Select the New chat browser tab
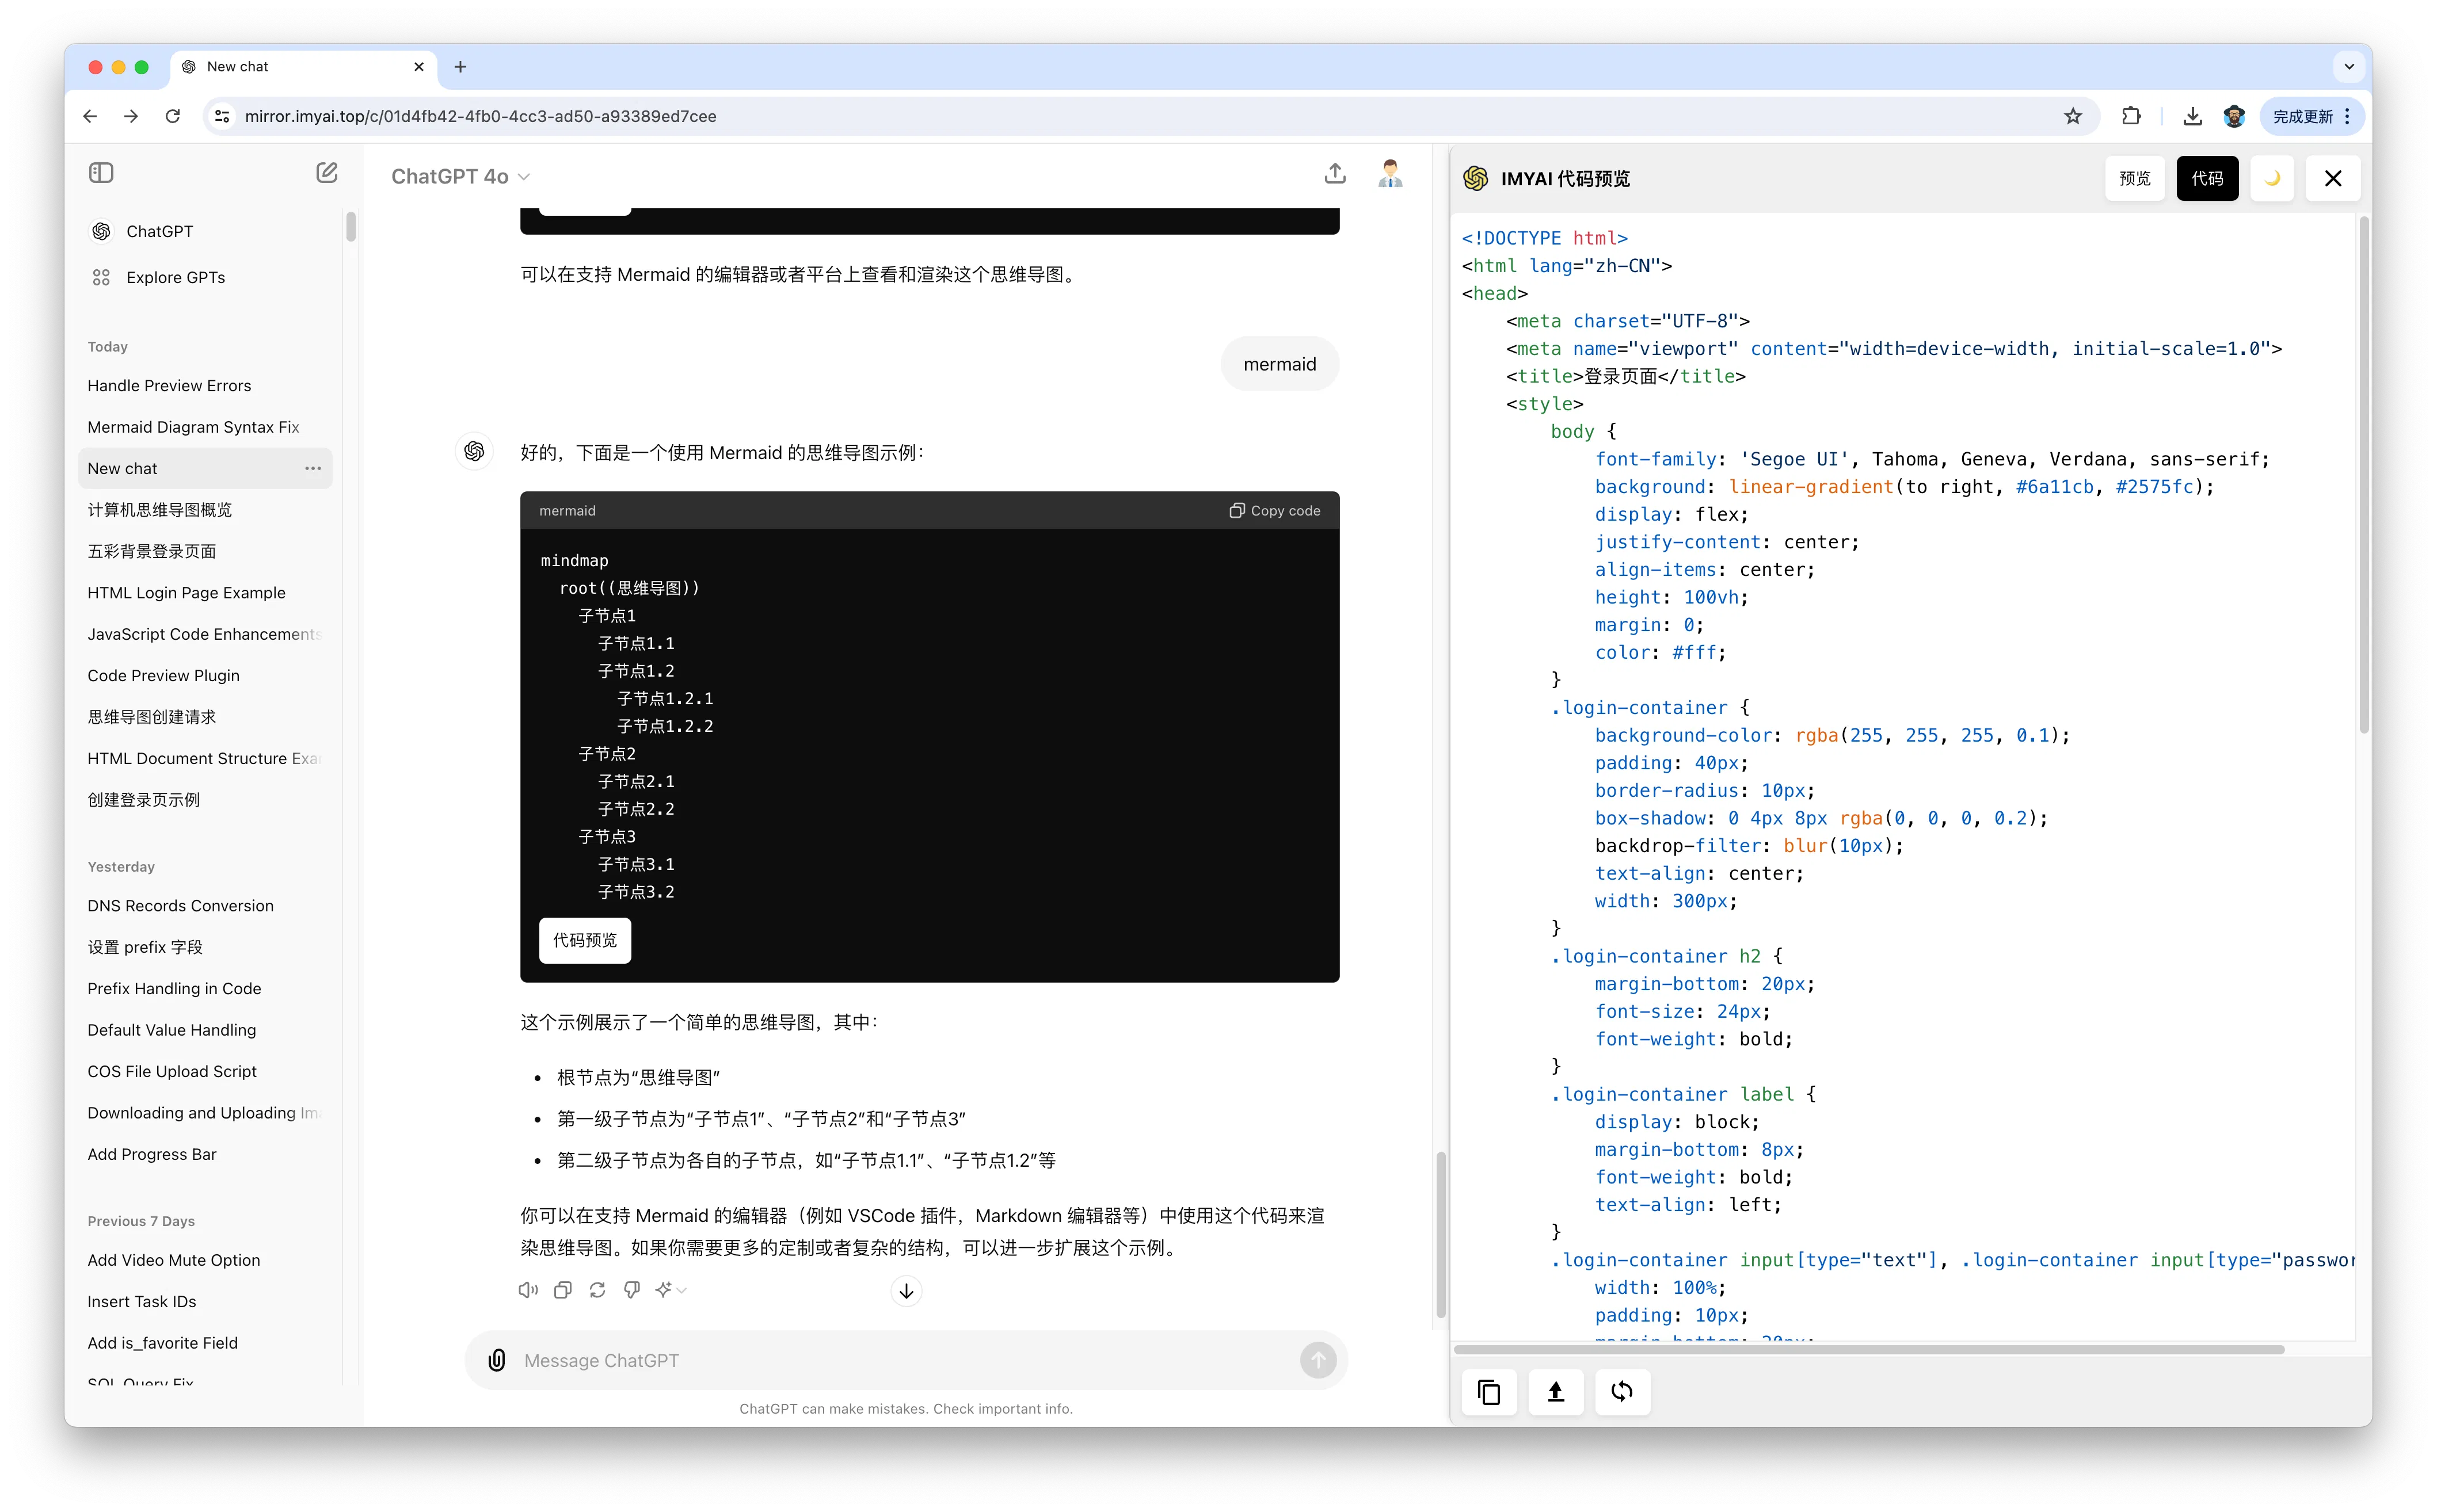2437x1512 pixels. tap(303, 67)
